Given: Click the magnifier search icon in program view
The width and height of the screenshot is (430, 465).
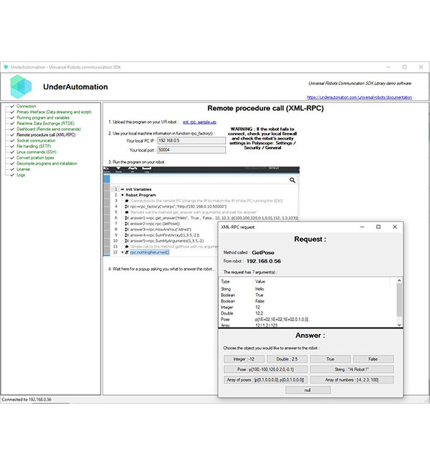Looking at the screenshot, I should (x=292, y=180).
